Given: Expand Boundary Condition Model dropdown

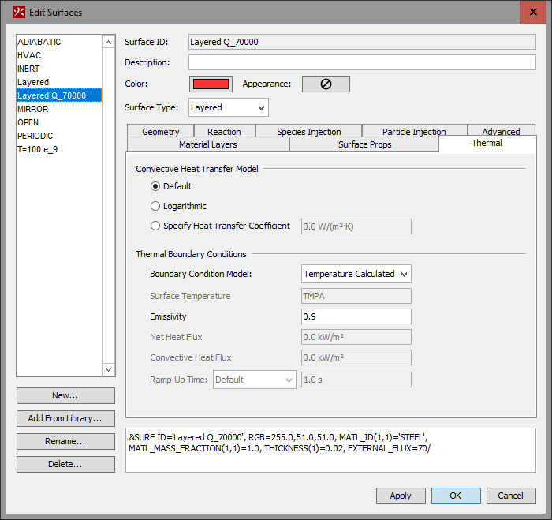Looking at the screenshot, I should pyautogui.click(x=356, y=274).
